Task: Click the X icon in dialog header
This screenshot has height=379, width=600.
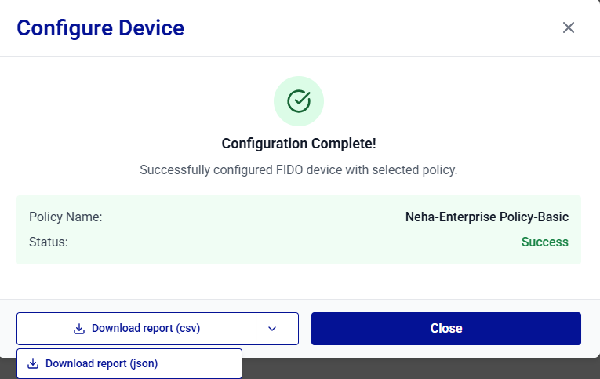Action: pos(569,27)
